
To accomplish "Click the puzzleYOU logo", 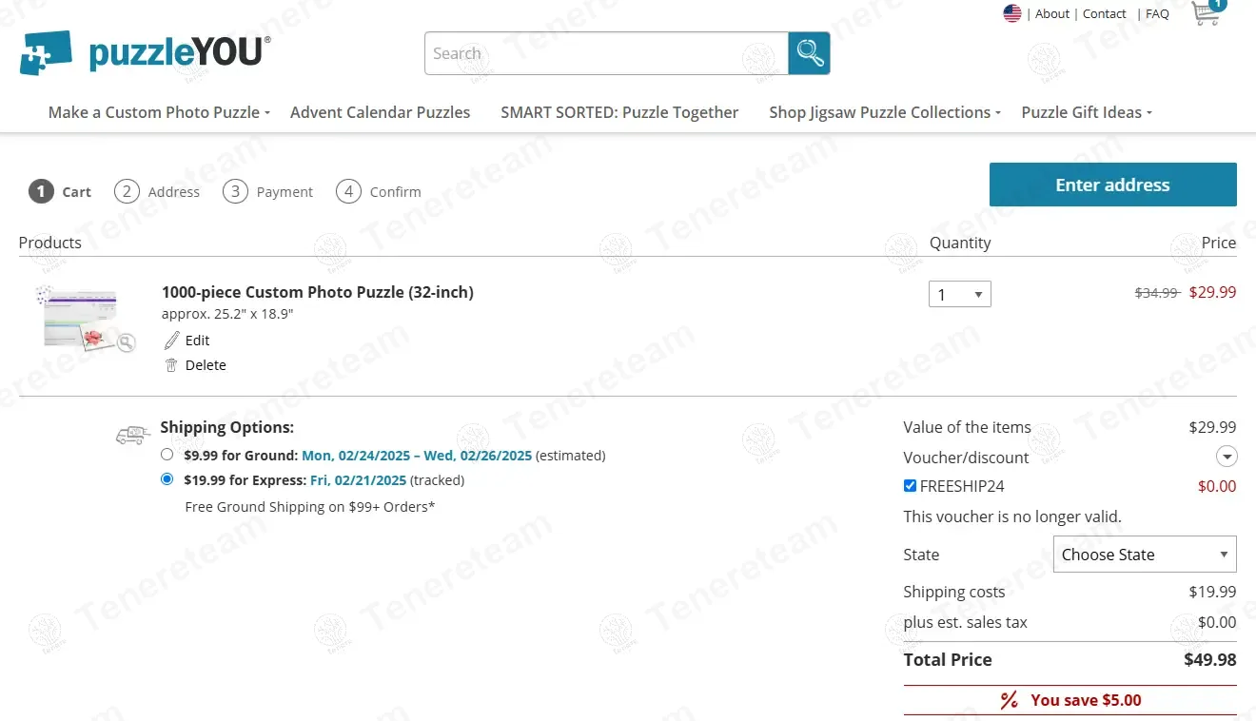I will (146, 52).
